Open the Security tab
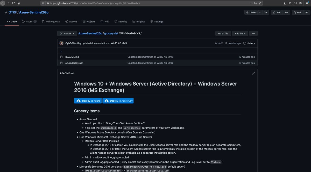This screenshot has width=311, height=172. point(121,21)
